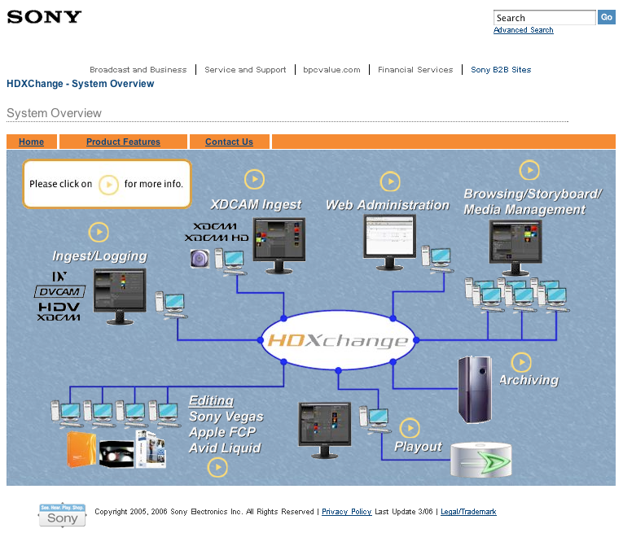The height and width of the screenshot is (546, 623).
Task: Click the Ingest/Logging workstation computer
Action: tap(171, 305)
